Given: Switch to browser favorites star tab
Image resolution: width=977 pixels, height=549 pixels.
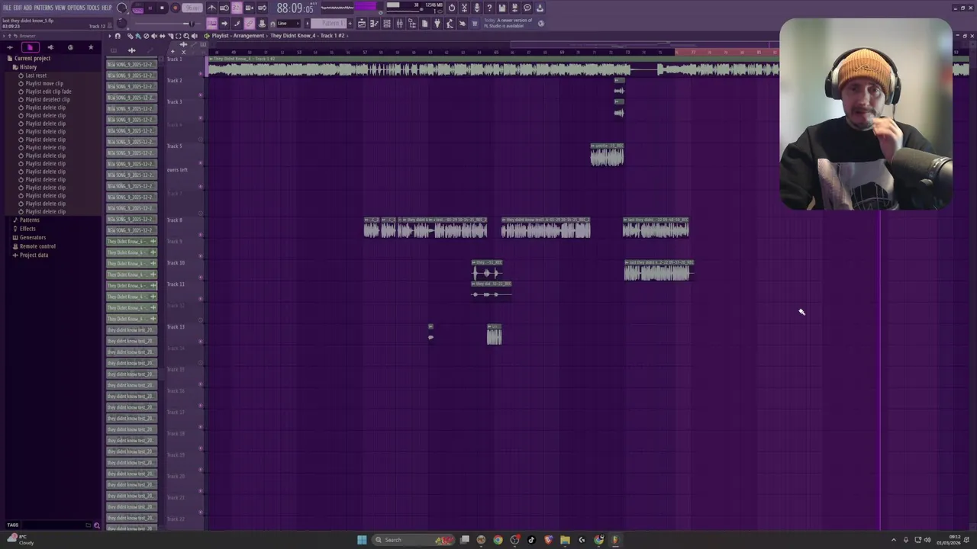Looking at the screenshot, I should 91,47.
